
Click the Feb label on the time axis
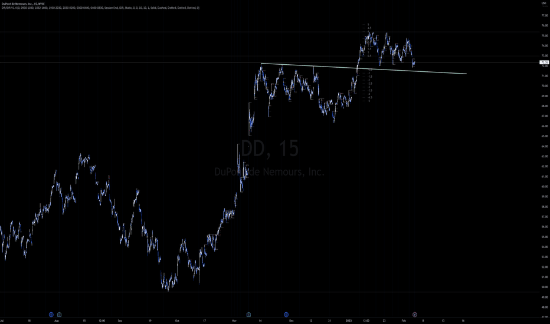point(404,320)
